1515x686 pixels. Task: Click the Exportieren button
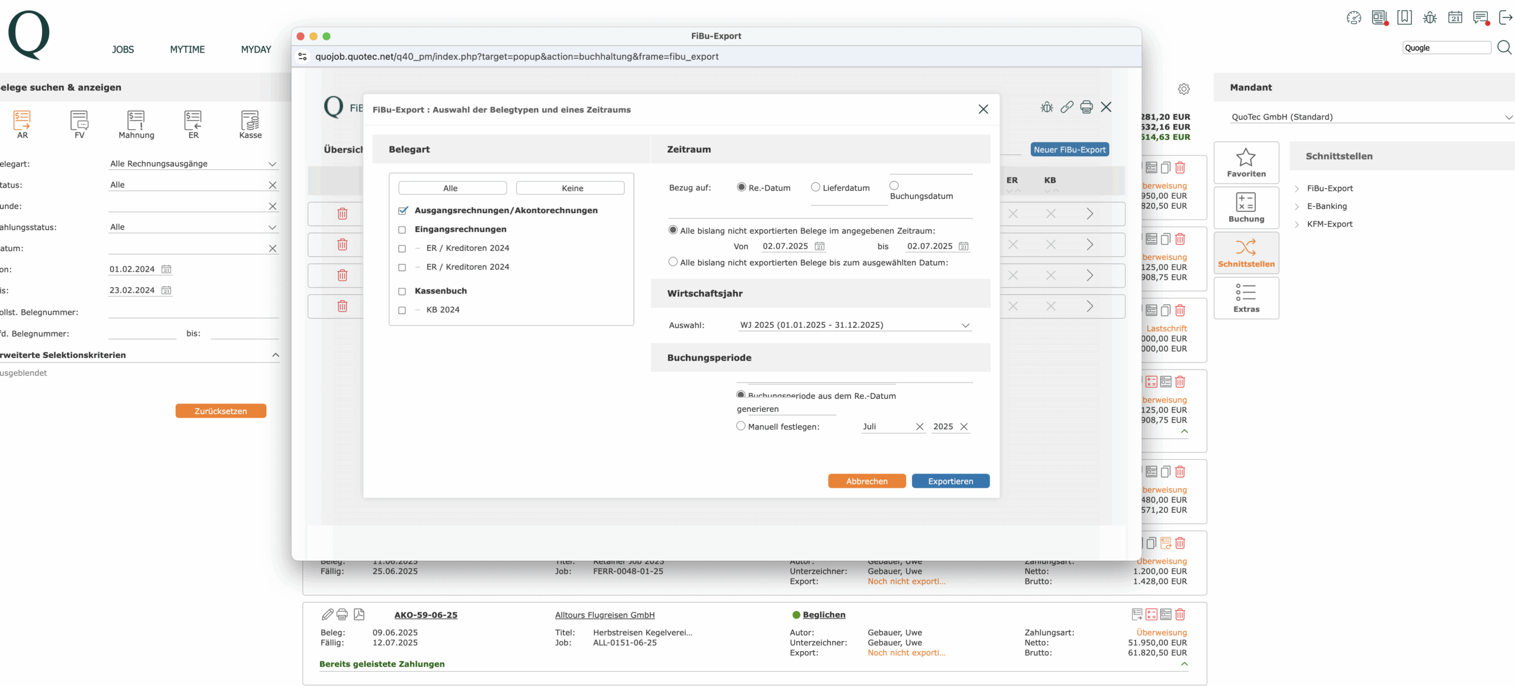coord(950,481)
